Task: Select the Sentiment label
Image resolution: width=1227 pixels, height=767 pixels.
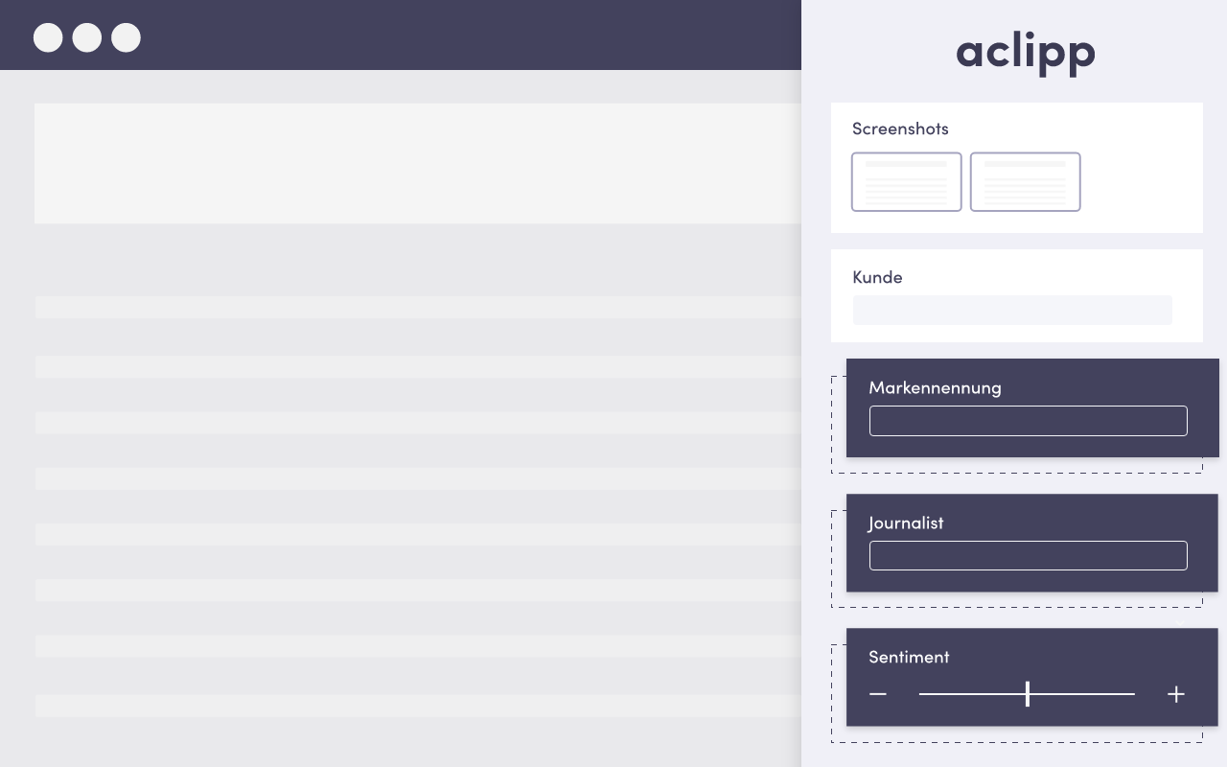Action: (909, 657)
